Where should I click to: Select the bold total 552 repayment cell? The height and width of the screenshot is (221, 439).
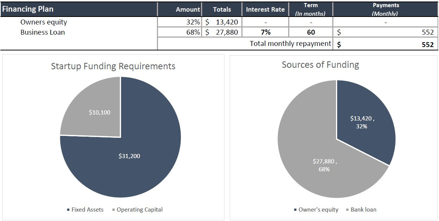385,44
